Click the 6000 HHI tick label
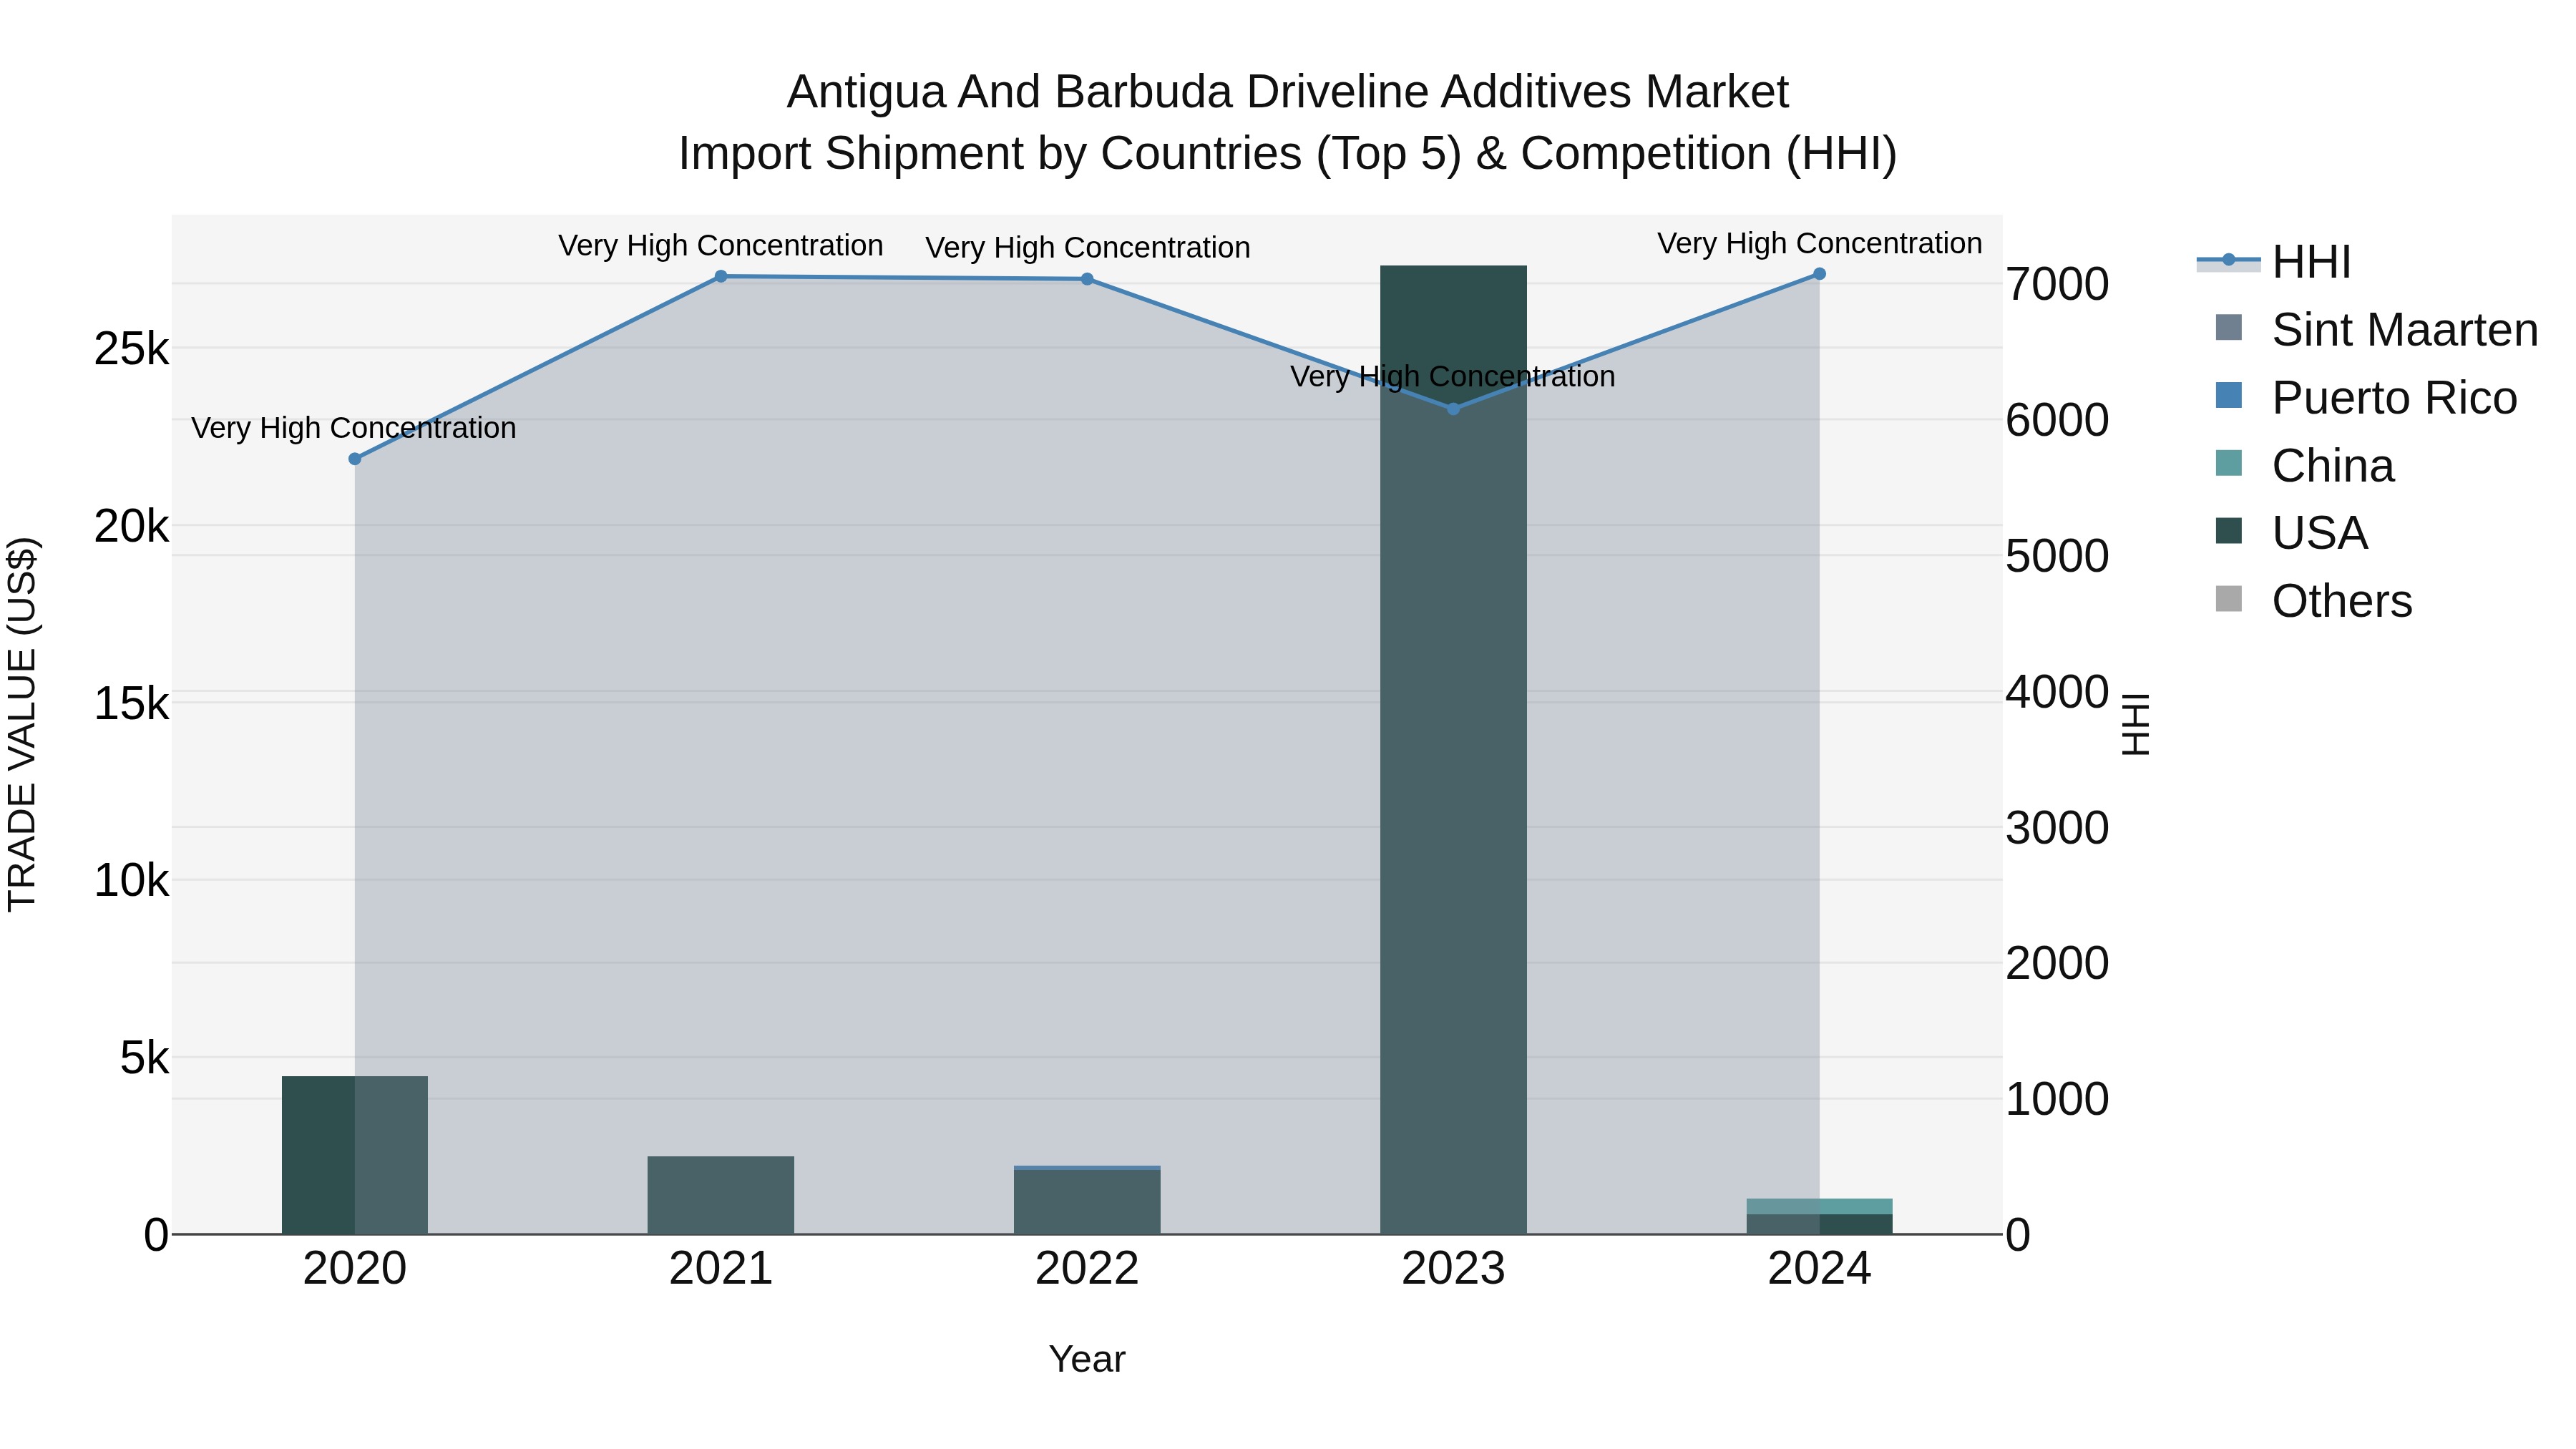Image resolution: width=2576 pixels, height=1449 pixels. click(2058, 420)
